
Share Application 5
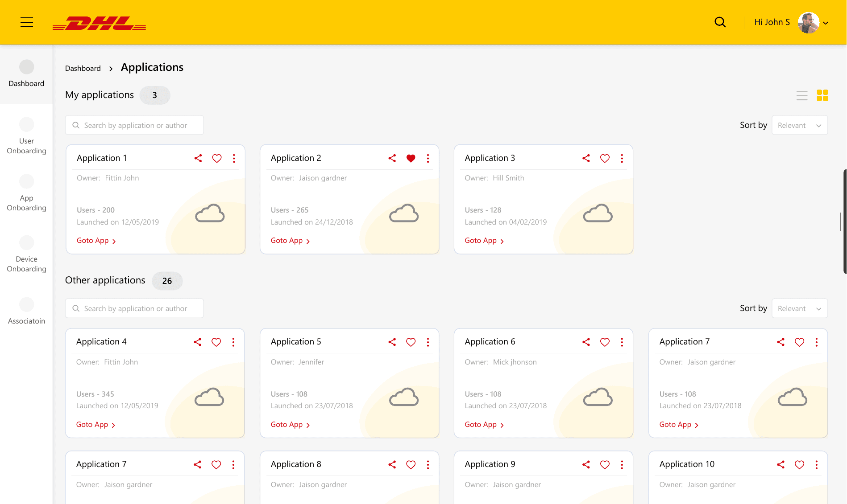click(x=392, y=342)
